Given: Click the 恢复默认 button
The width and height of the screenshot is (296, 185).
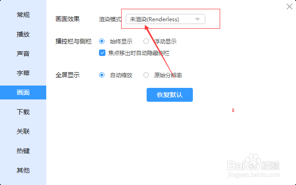Looking at the screenshot, I should 170,95.
